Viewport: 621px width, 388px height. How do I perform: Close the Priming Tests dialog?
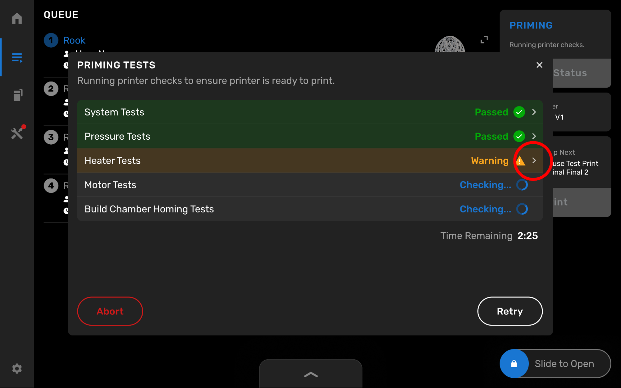coord(539,65)
